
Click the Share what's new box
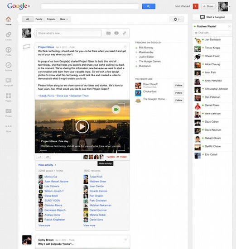tap(69, 33)
